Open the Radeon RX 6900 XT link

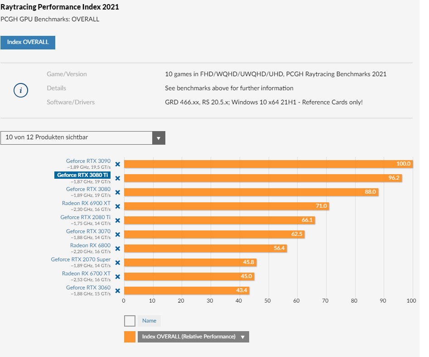(86, 203)
